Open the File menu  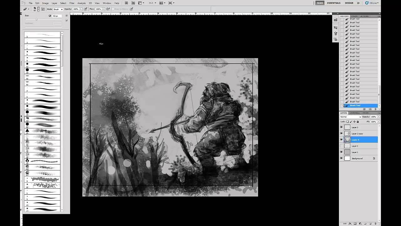(x=31, y=3)
